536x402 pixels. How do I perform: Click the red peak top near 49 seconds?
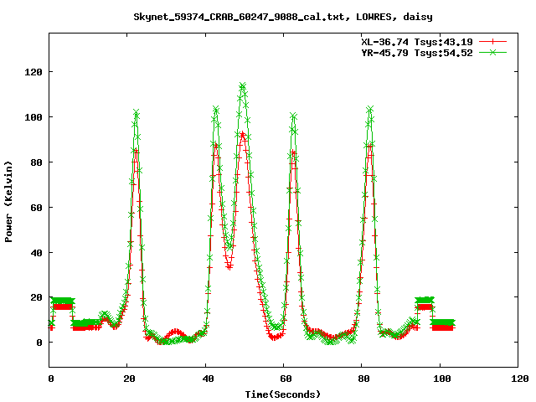pyautogui.click(x=242, y=135)
